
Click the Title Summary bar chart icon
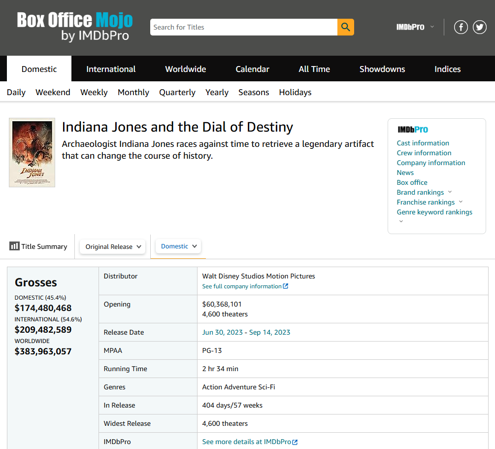coord(14,246)
